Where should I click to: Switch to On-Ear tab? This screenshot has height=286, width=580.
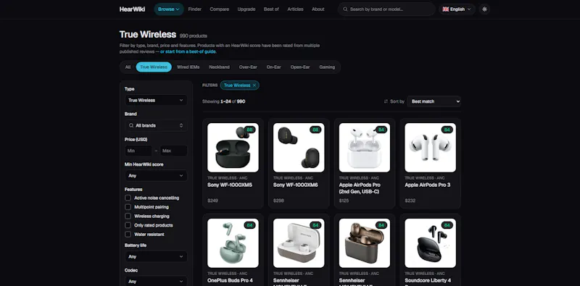274,67
